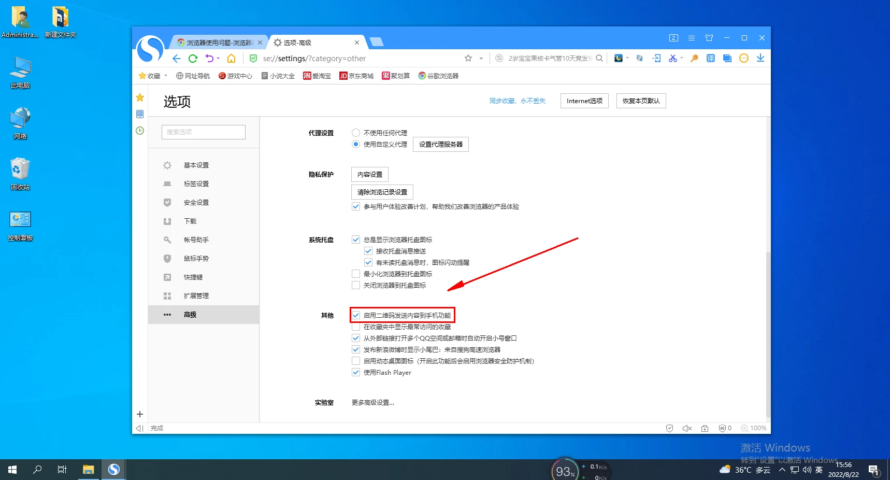Expand undo closed tab dropdown arrow
This screenshot has width=890, height=480.
pyautogui.click(x=218, y=58)
